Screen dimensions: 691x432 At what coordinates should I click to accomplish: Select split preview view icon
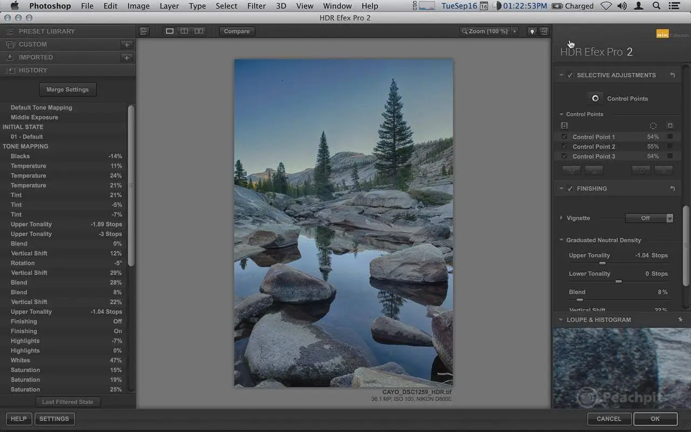click(x=184, y=31)
